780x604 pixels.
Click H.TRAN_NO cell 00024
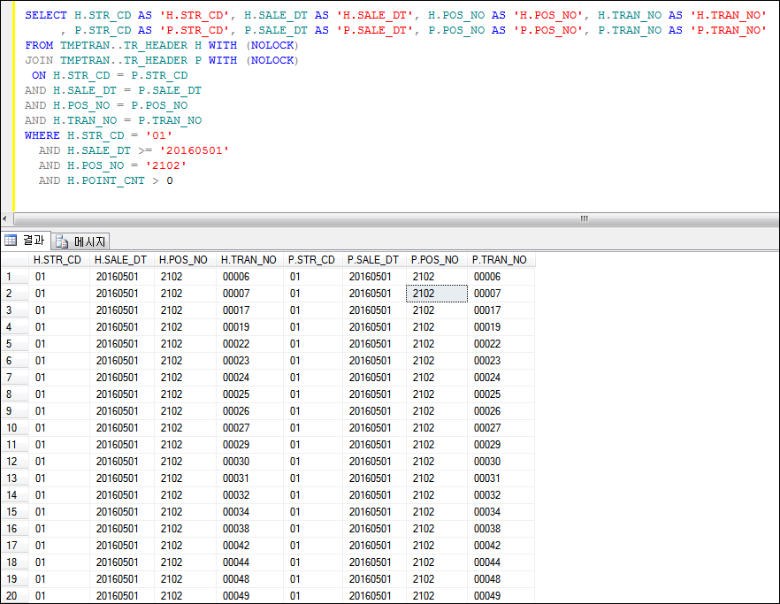249,378
